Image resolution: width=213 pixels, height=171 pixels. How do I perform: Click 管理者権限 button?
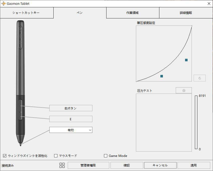(88, 165)
